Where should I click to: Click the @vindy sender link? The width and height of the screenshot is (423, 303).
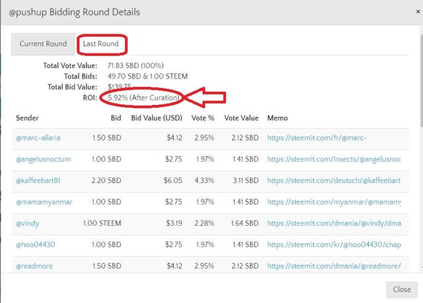(x=27, y=223)
